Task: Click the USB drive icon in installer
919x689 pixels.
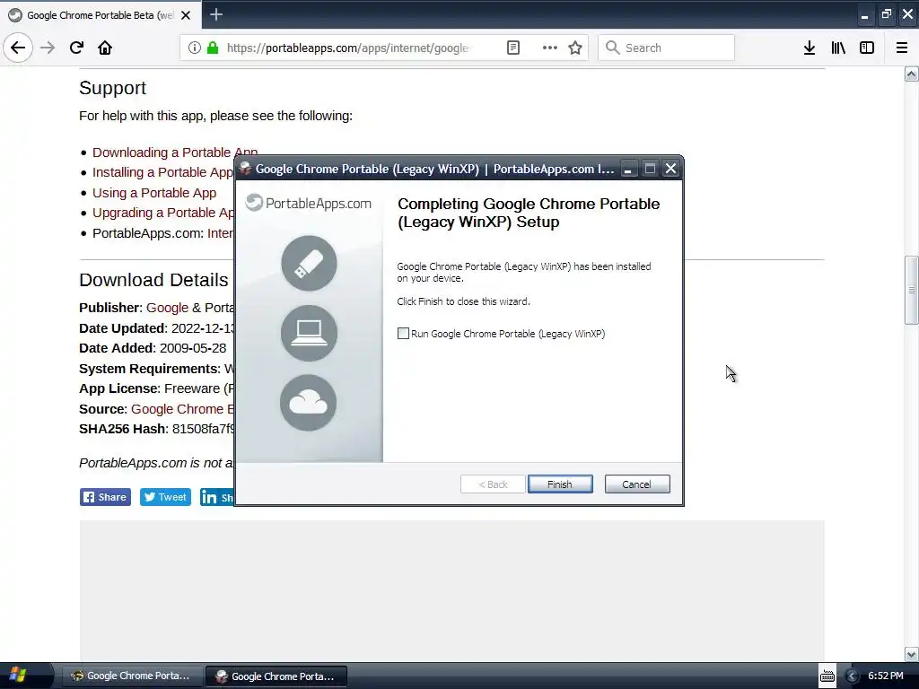Action: [x=309, y=263]
